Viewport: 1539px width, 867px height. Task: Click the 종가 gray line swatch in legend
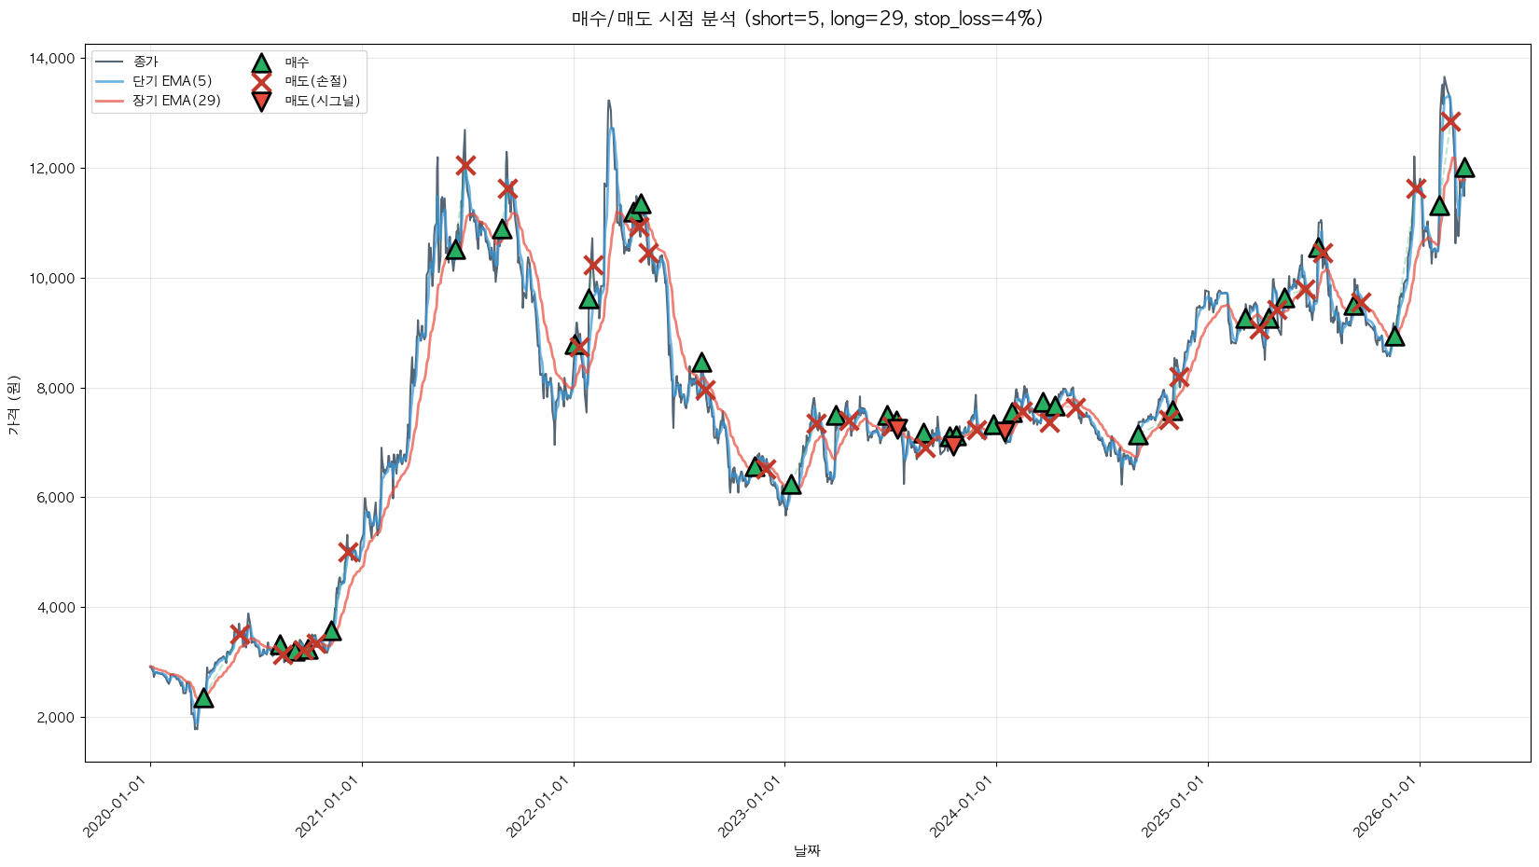(109, 62)
